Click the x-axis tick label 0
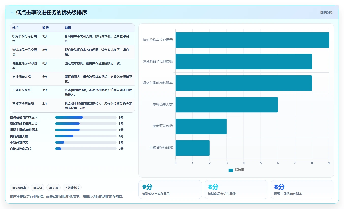Viewport: 344px width, 209px height. point(175,163)
